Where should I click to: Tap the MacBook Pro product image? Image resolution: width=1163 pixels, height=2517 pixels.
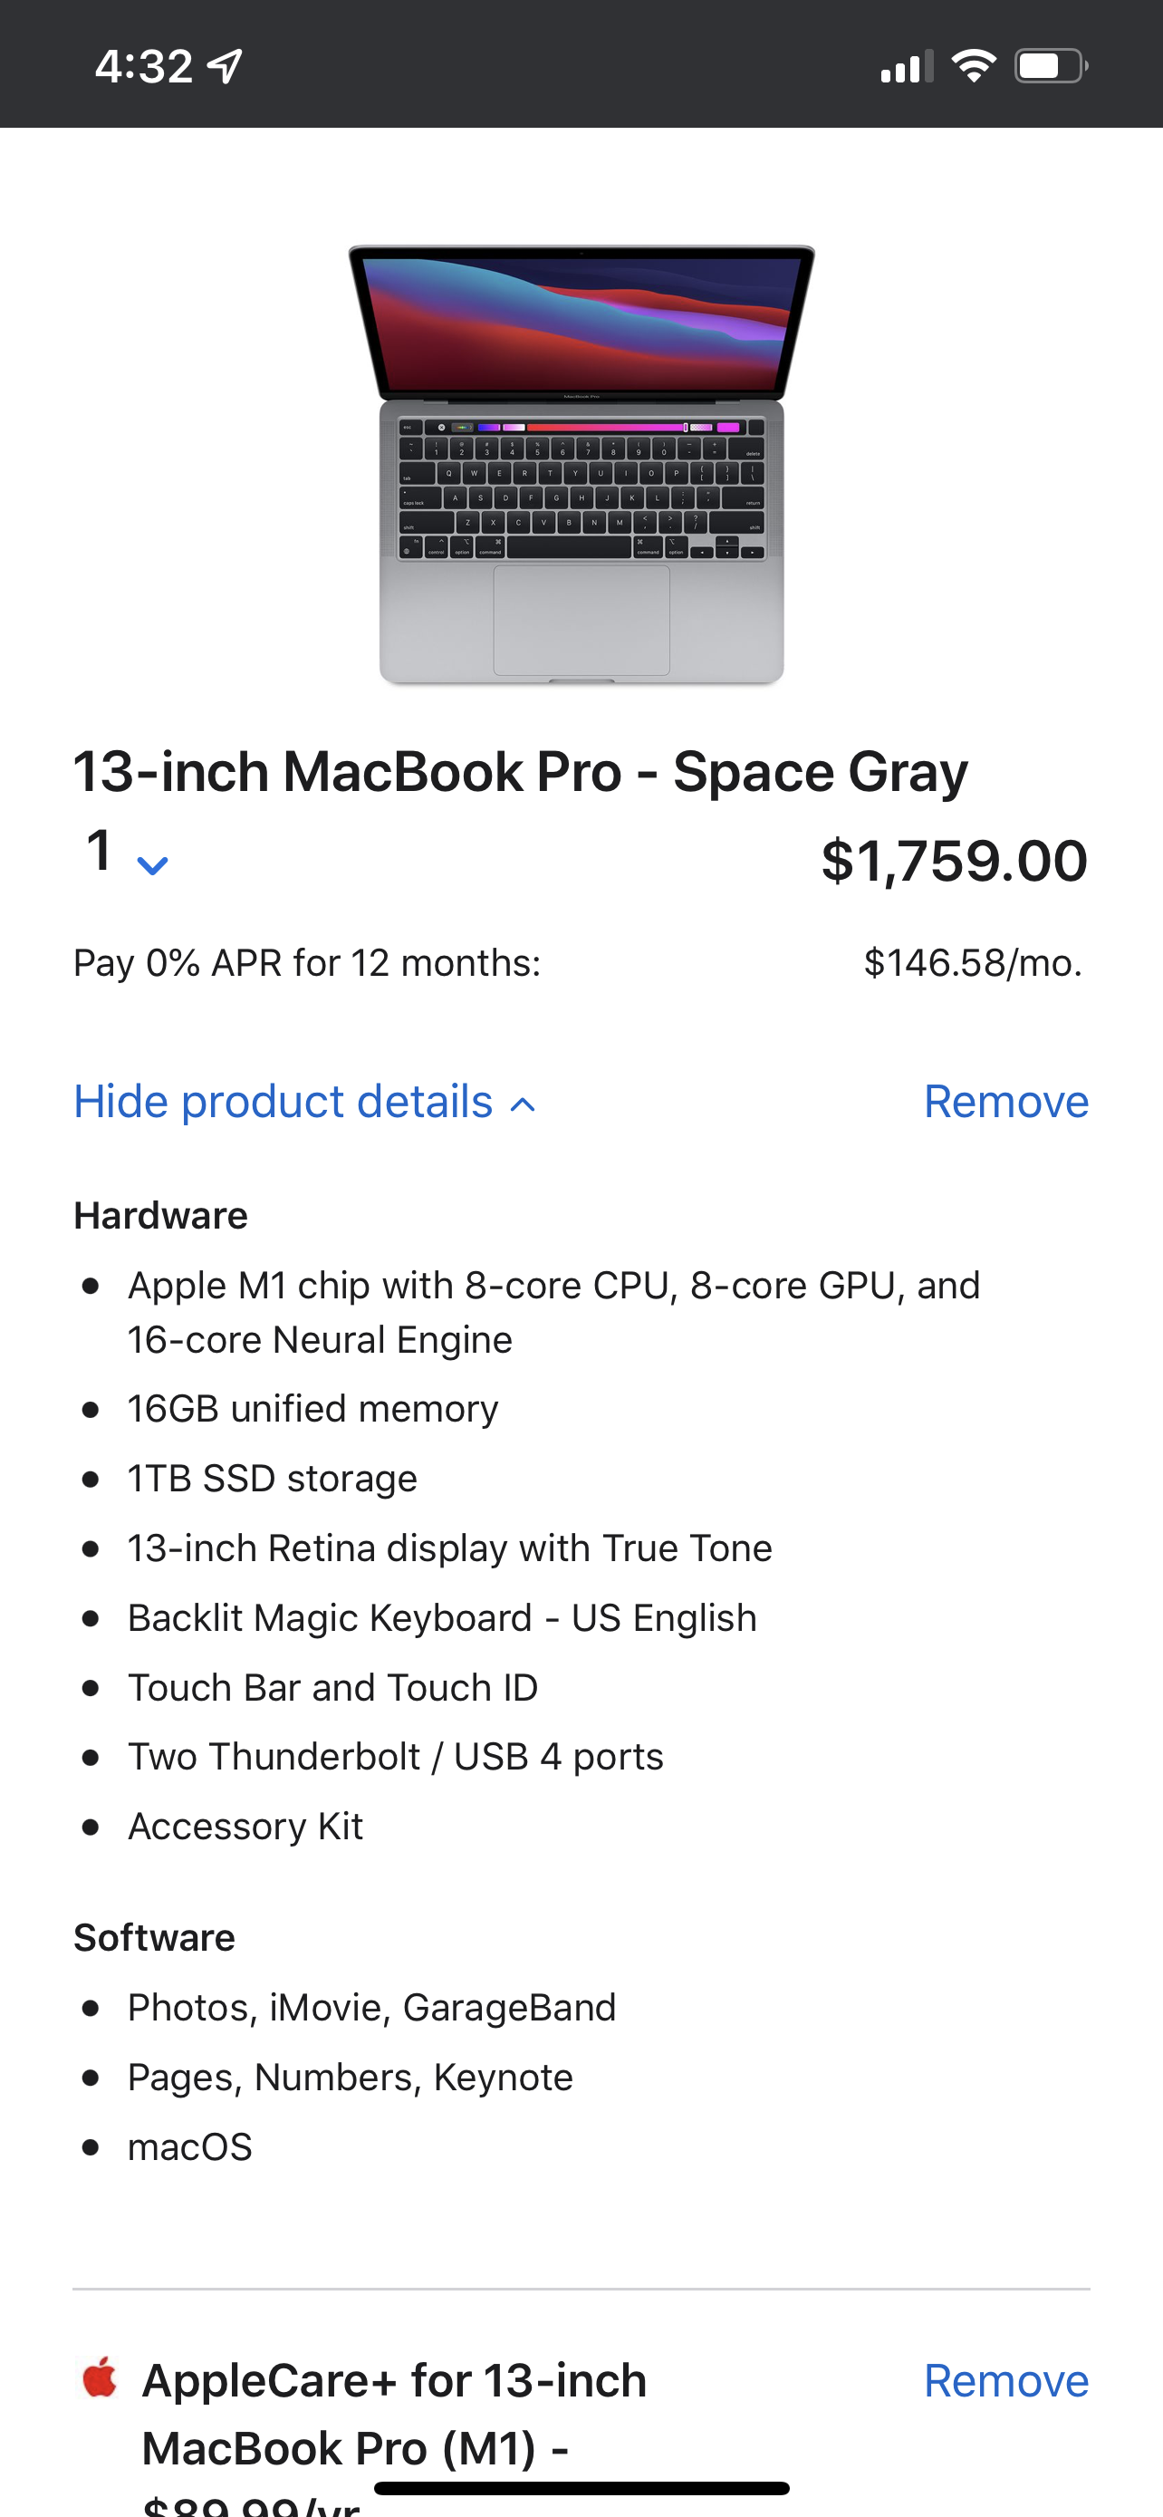click(581, 465)
